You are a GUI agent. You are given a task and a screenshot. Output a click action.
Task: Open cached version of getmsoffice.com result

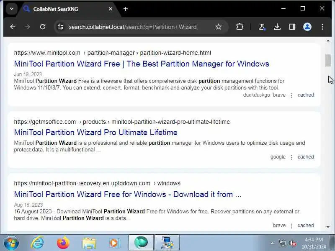click(306, 157)
